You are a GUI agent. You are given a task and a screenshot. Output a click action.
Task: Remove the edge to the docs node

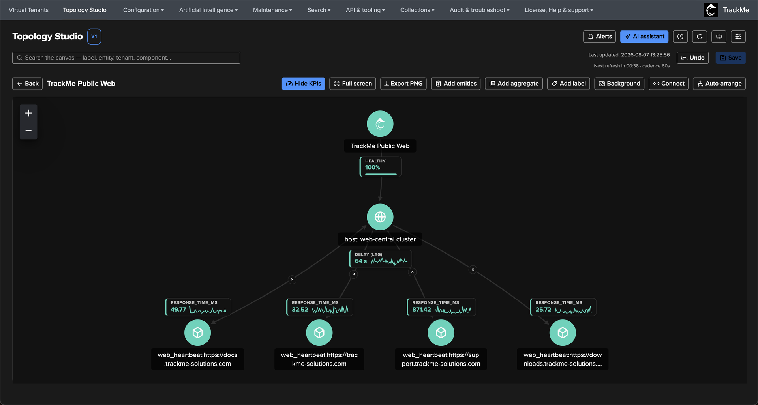point(292,280)
